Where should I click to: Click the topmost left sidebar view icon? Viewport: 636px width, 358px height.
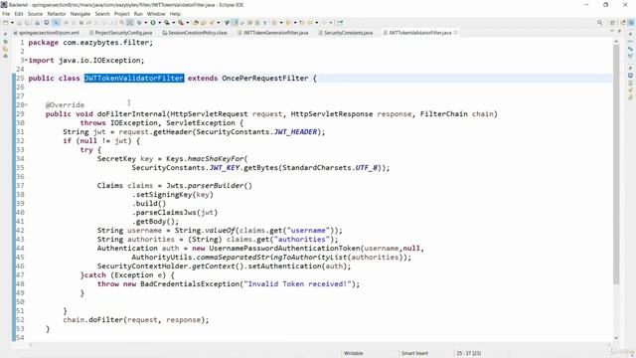tap(5, 42)
